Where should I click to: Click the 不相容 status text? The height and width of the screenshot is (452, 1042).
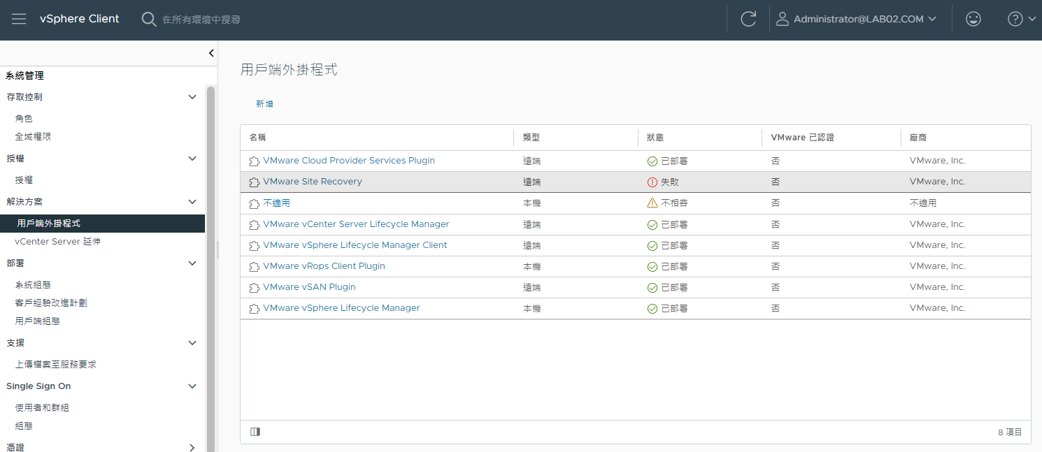pyautogui.click(x=674, y=203)
